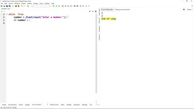Open the Watch tab
The image size is (194, 109).
click(62, 105)
